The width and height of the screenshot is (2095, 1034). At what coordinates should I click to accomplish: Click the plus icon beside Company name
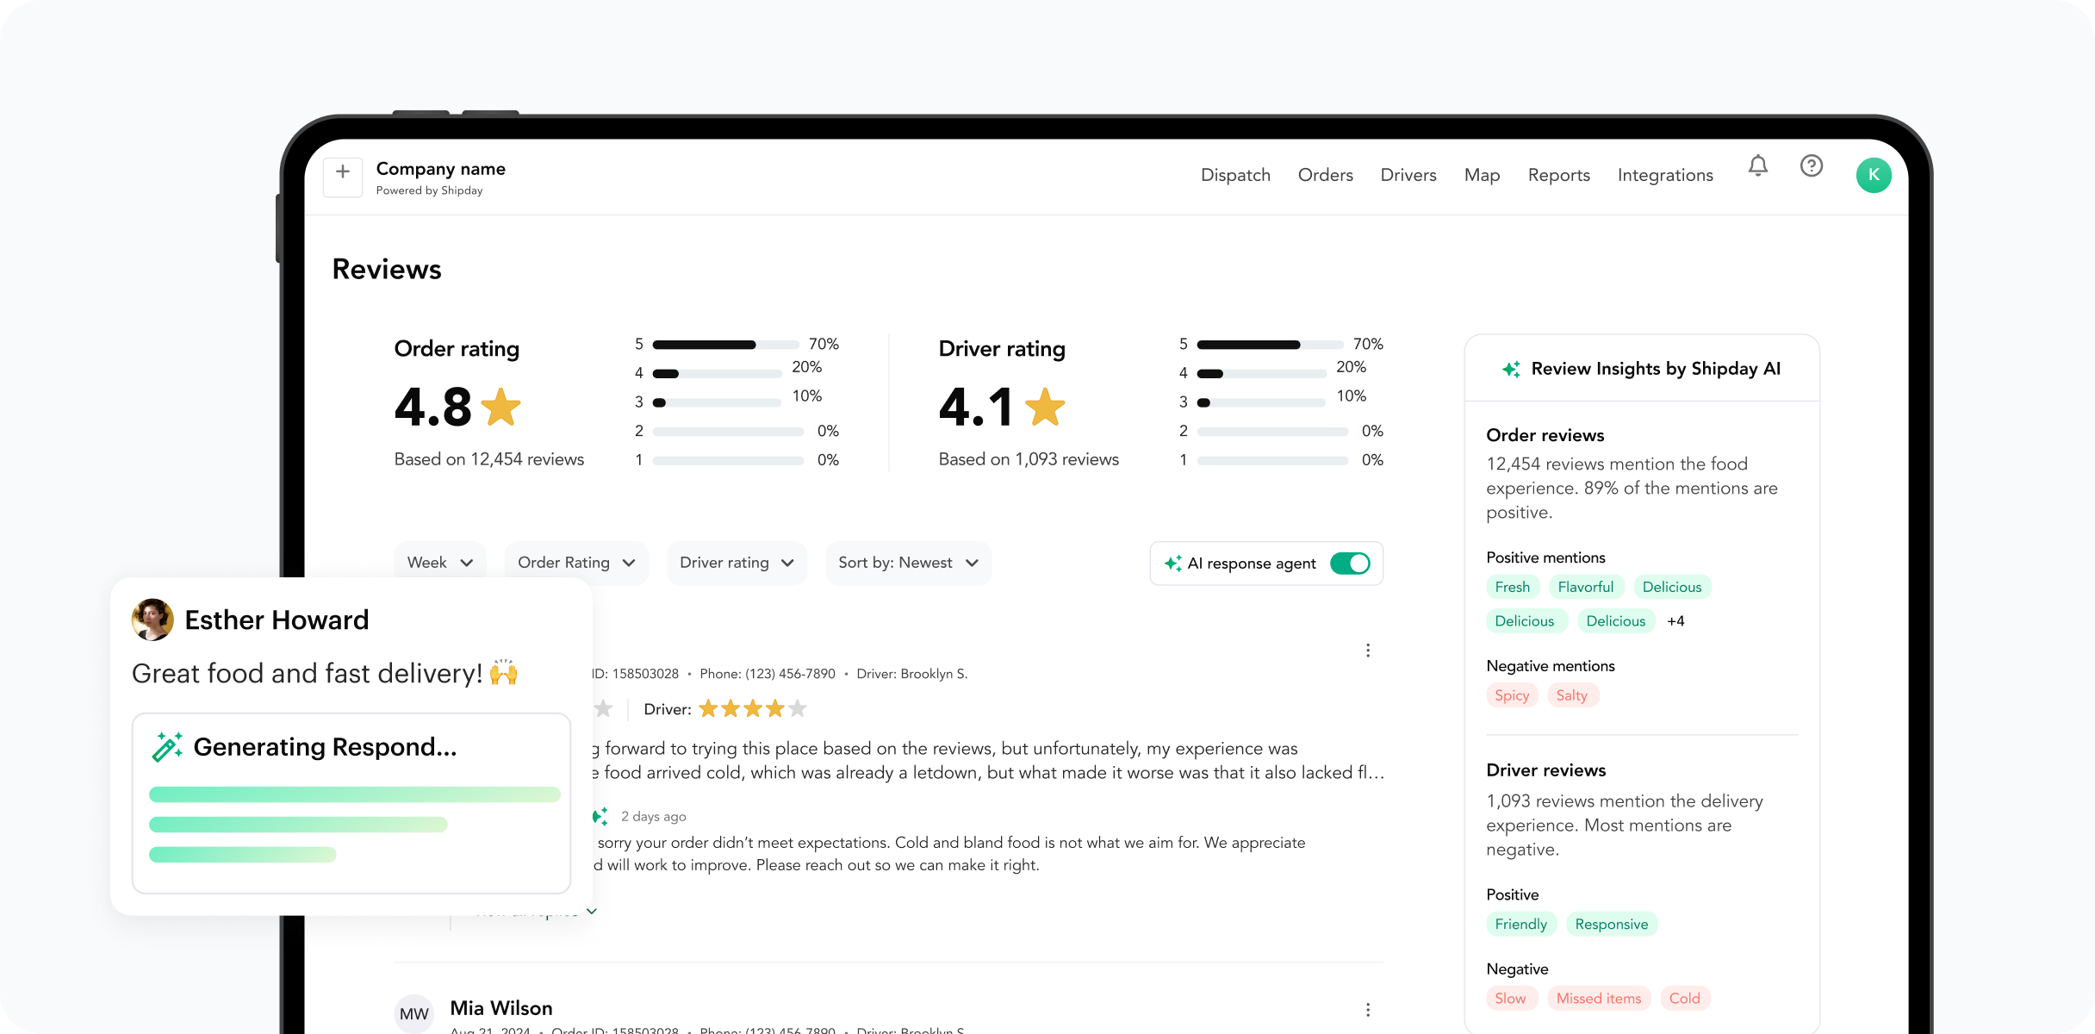pyautogui.click(x=343, y=172)
